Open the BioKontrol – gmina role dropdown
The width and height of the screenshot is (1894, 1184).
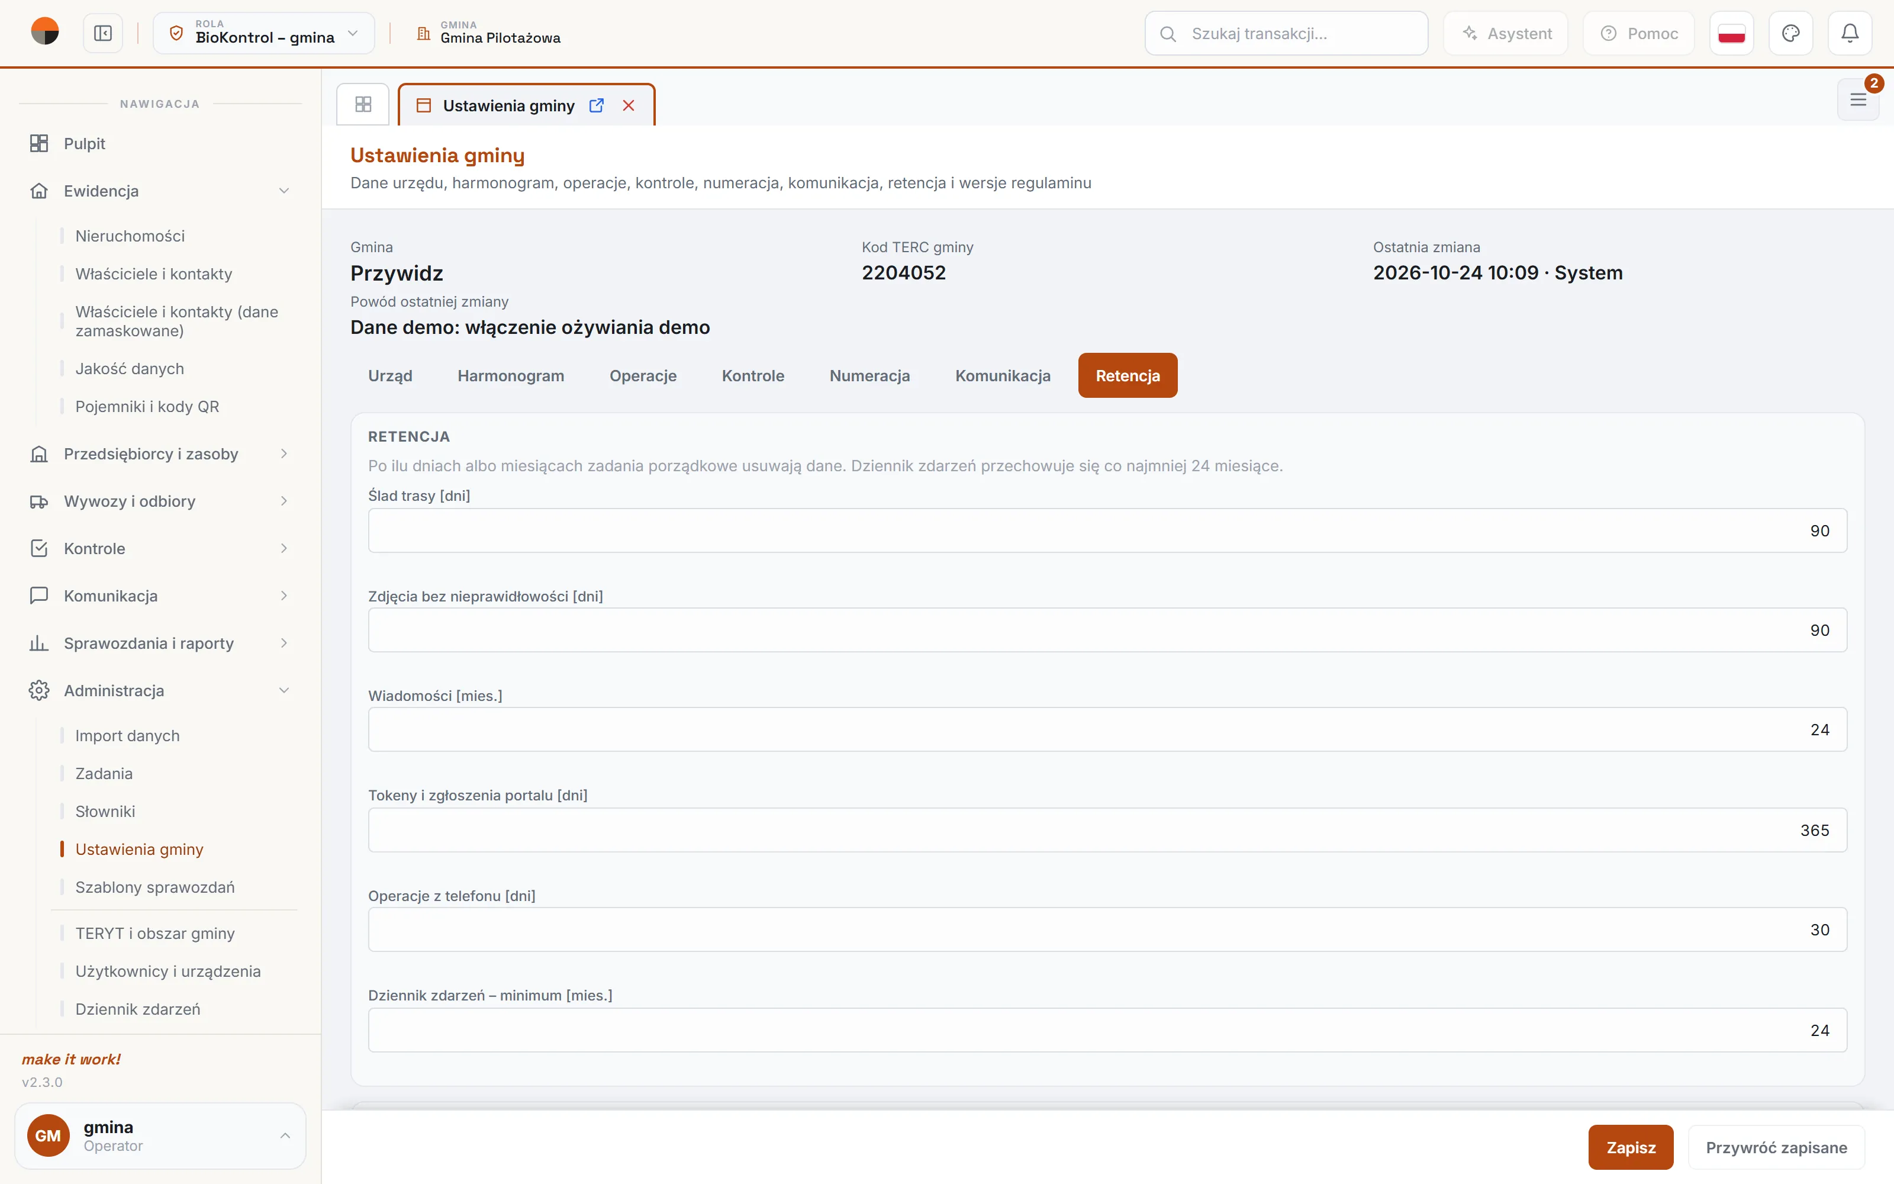pos(264,33)
